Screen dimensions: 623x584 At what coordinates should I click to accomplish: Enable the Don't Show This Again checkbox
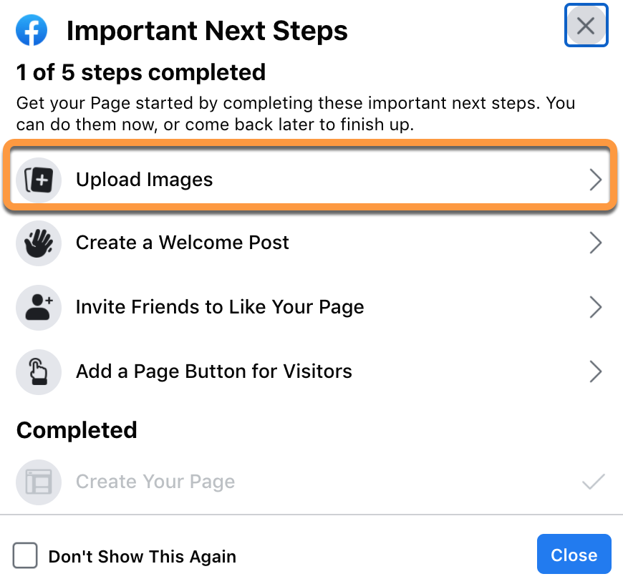26,556
